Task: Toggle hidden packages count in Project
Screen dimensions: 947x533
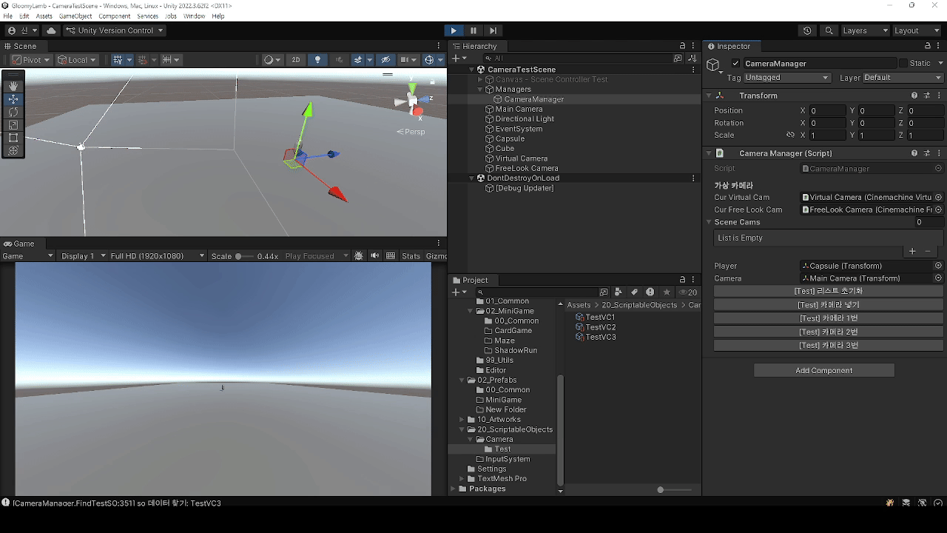Action: 688,292
